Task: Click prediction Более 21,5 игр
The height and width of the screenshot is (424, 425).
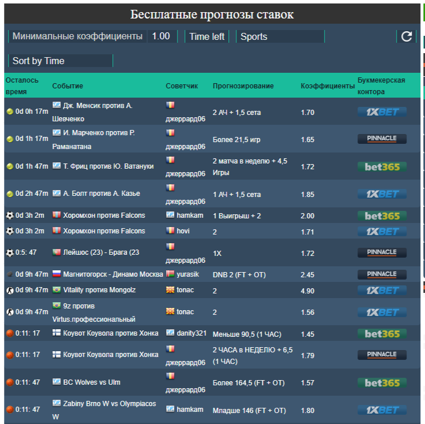Action: pyautogui.click(x=236, y=140)
